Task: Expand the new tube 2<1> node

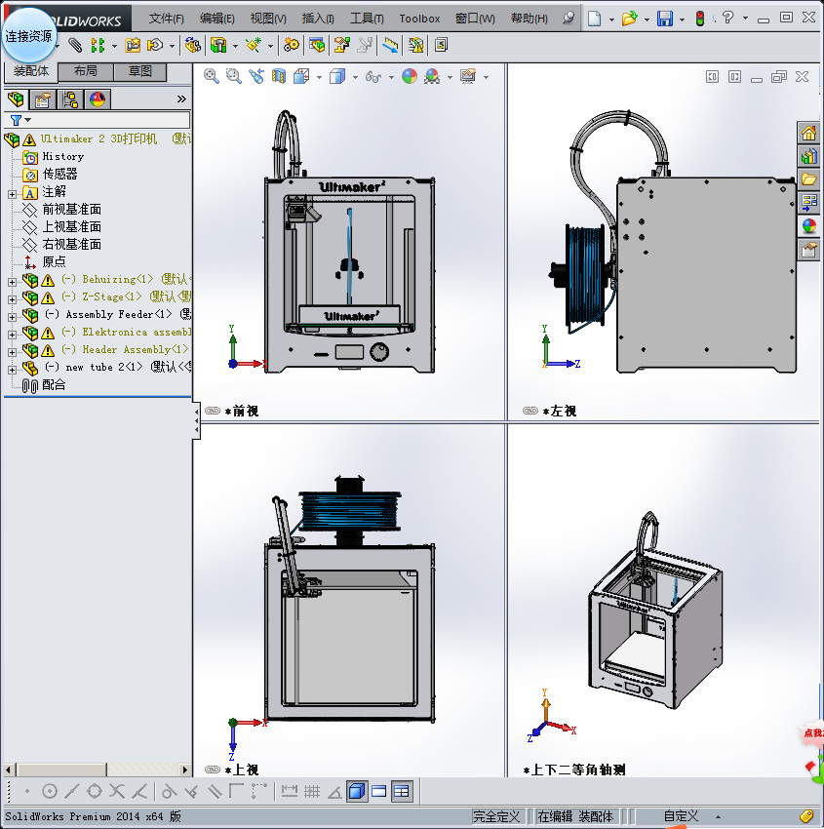Action: point(12,370)
